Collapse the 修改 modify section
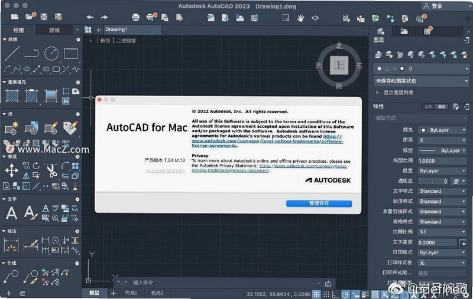Screen dimensions: 473x299 coord(4,157)
